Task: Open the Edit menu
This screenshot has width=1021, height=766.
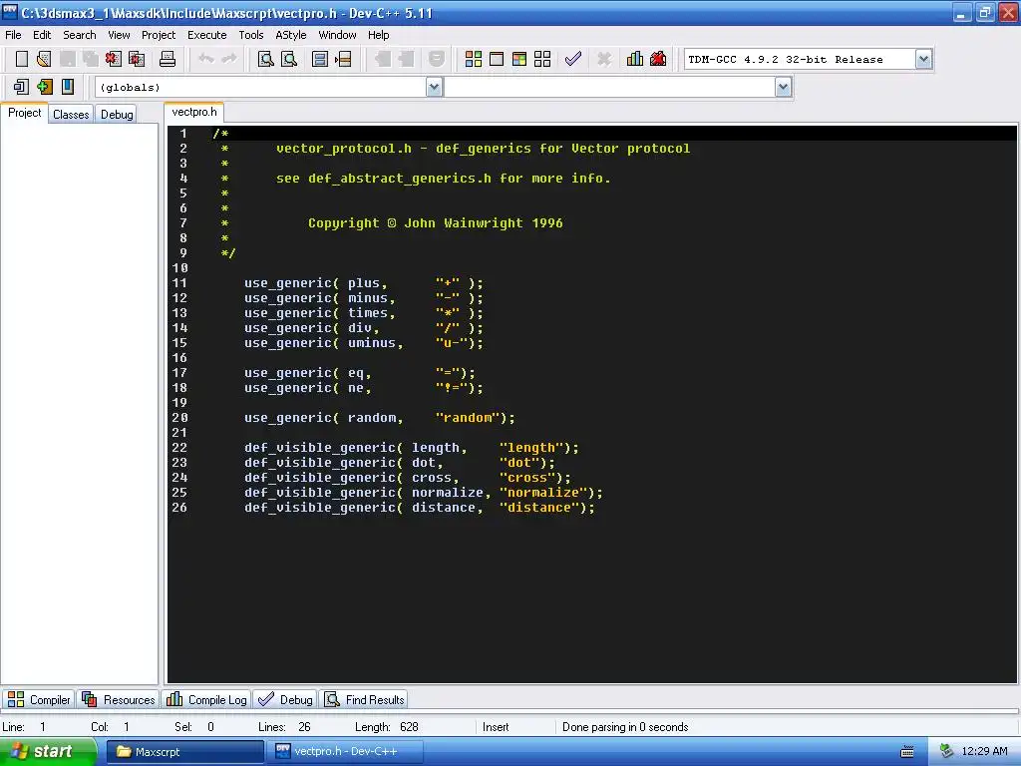Action: pos(42,35)
